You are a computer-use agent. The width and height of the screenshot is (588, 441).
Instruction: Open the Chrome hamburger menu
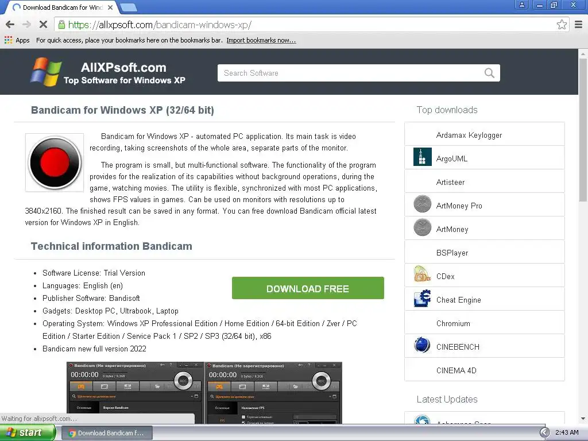click(x=579, y=25)
